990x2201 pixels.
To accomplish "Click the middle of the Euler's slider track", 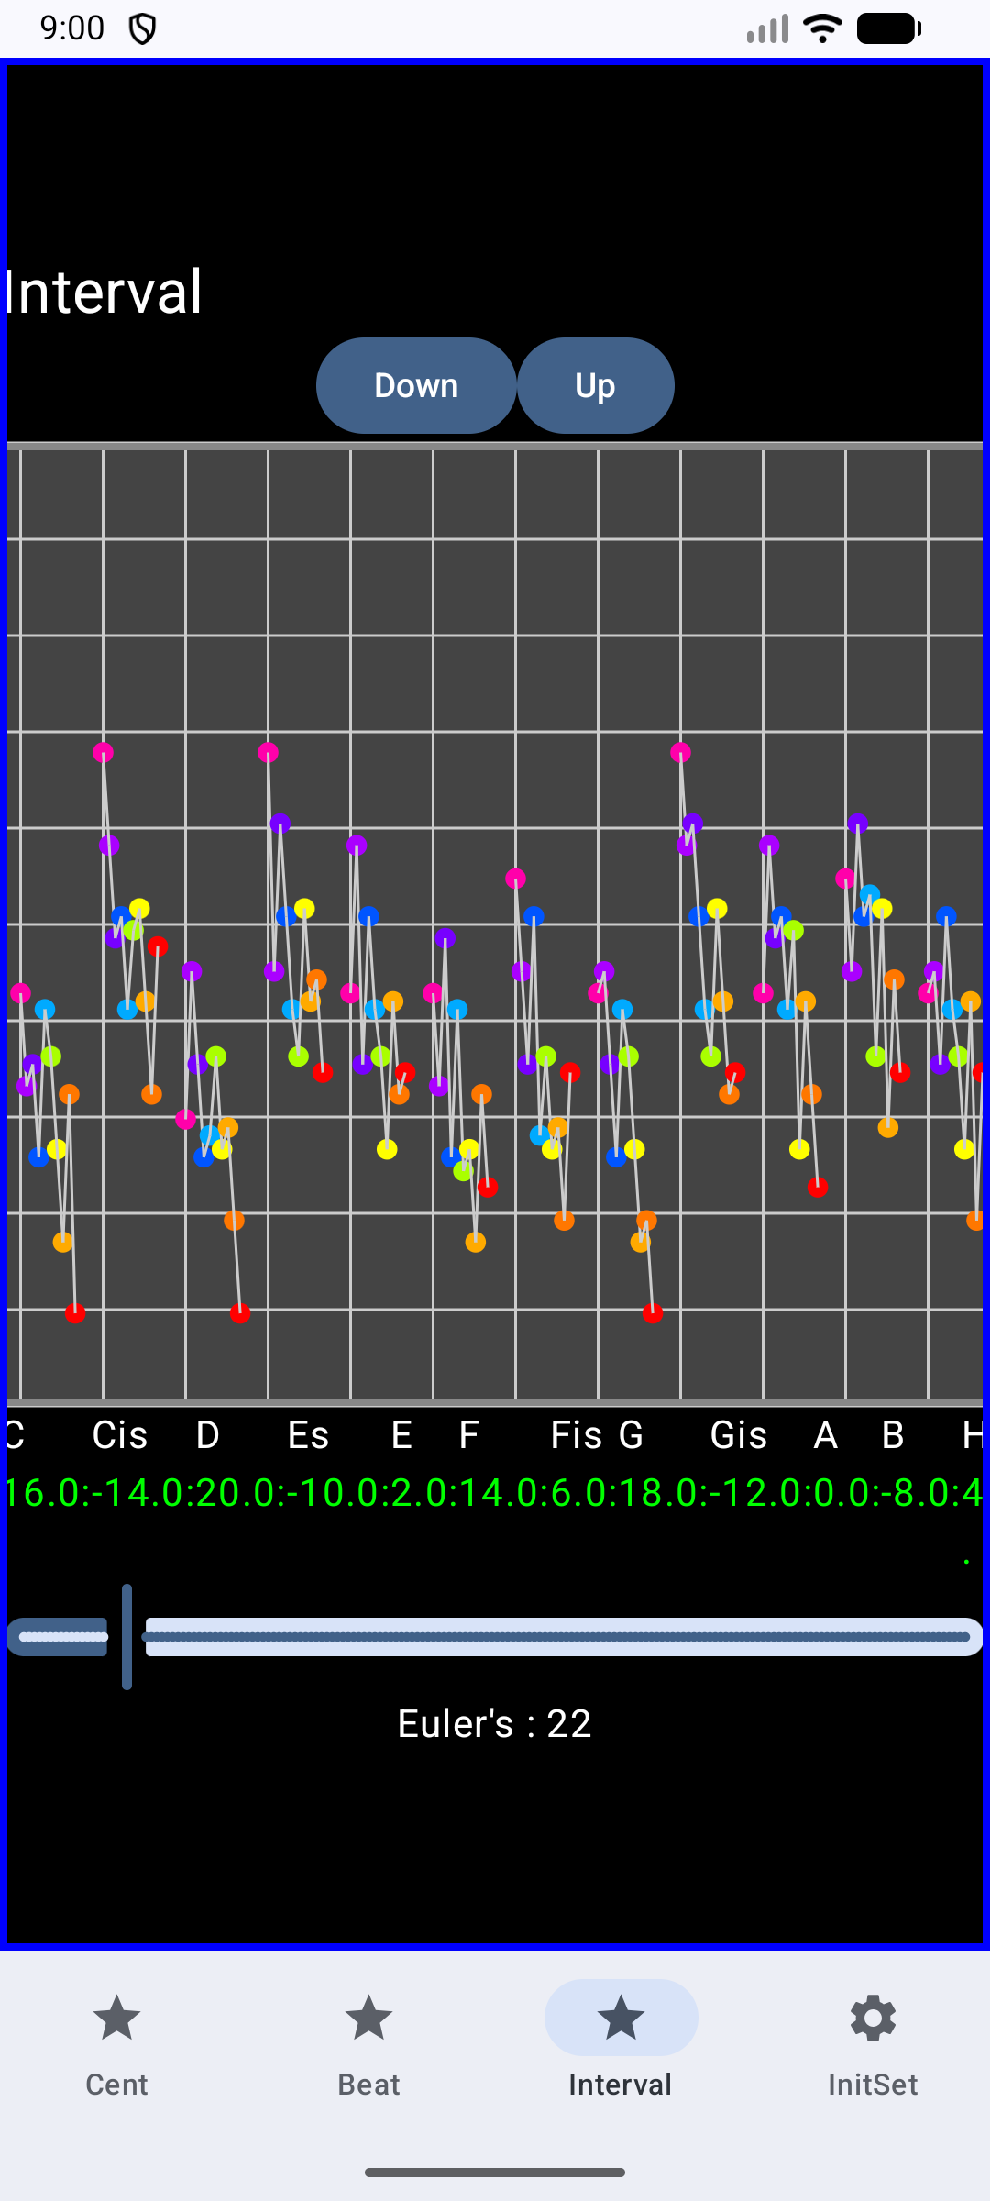I will 559,1637.
